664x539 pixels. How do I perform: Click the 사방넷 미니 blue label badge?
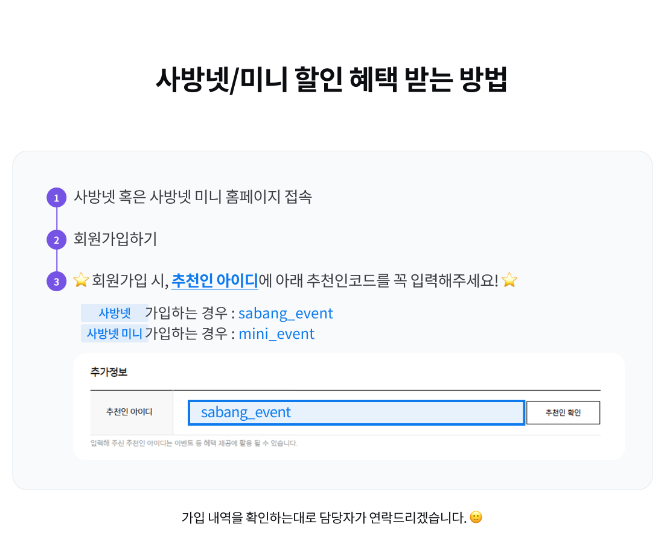point(115,333)
